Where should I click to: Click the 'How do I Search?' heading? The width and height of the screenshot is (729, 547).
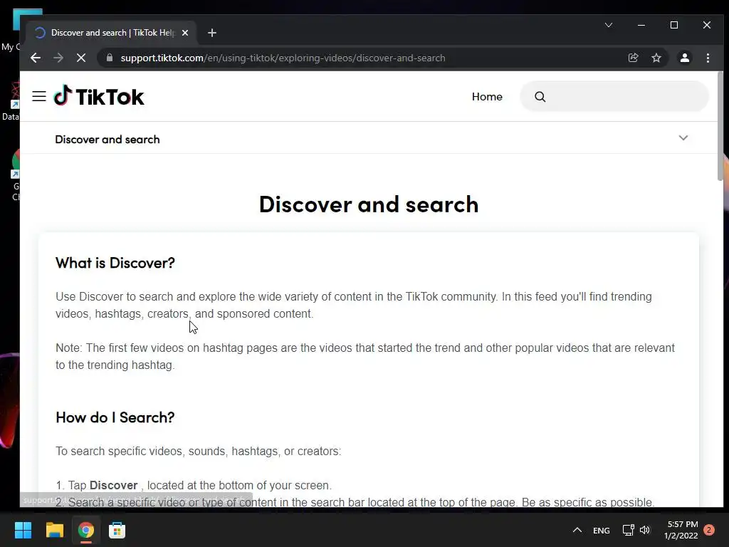115,417
